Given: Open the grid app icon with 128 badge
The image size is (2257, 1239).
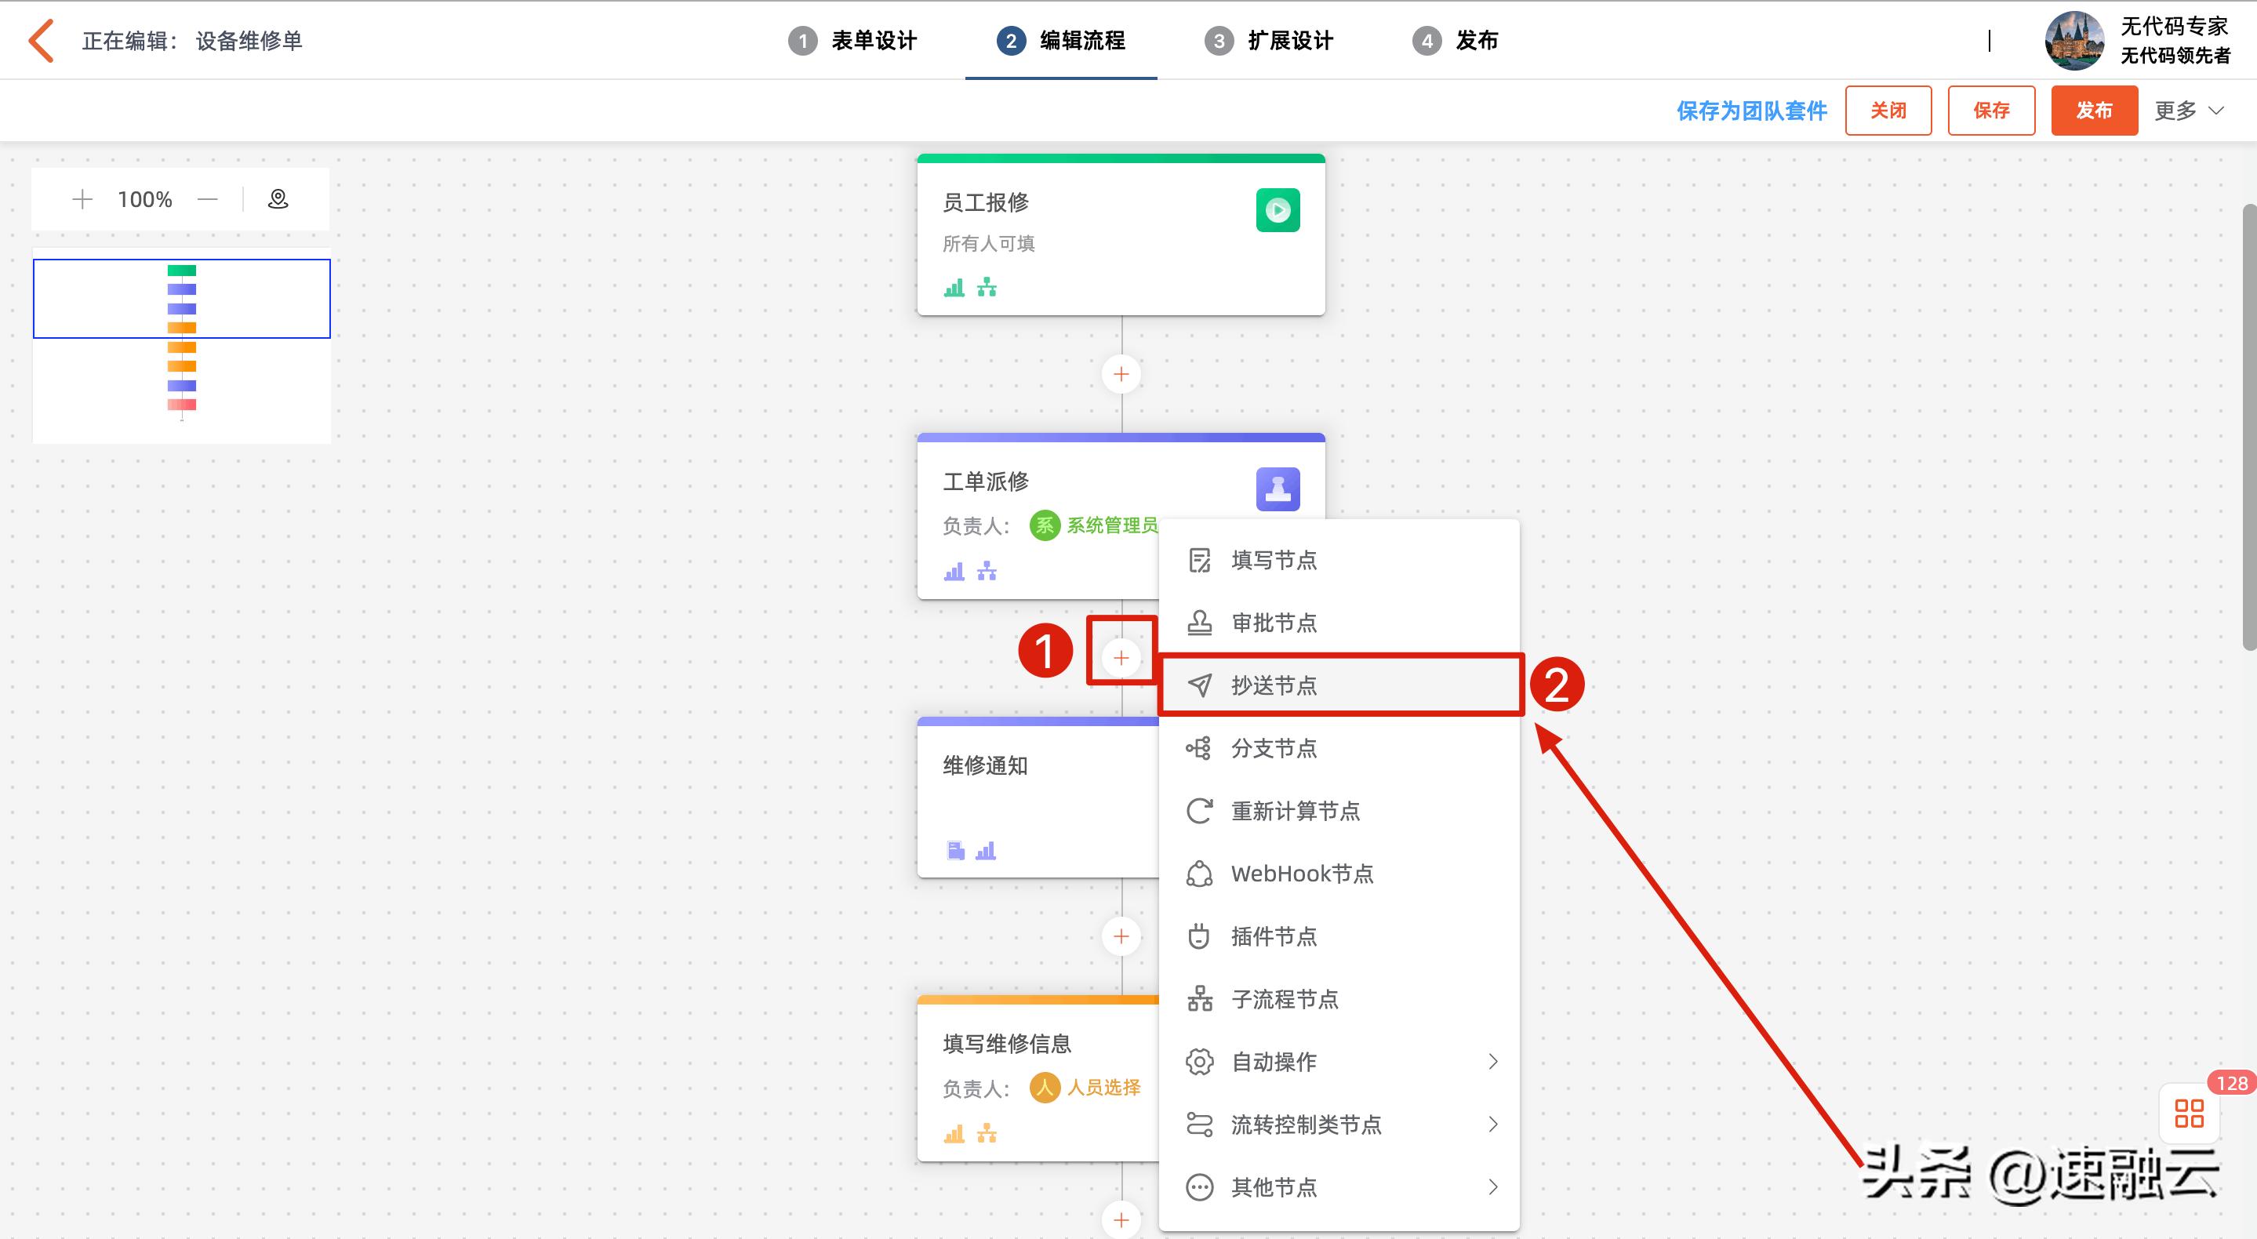Looking at the screenshot, I should pyautogui.click(x=2189, y=1114).
